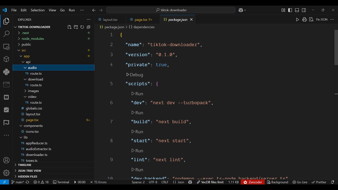Open the View menu

coord(52,10)
